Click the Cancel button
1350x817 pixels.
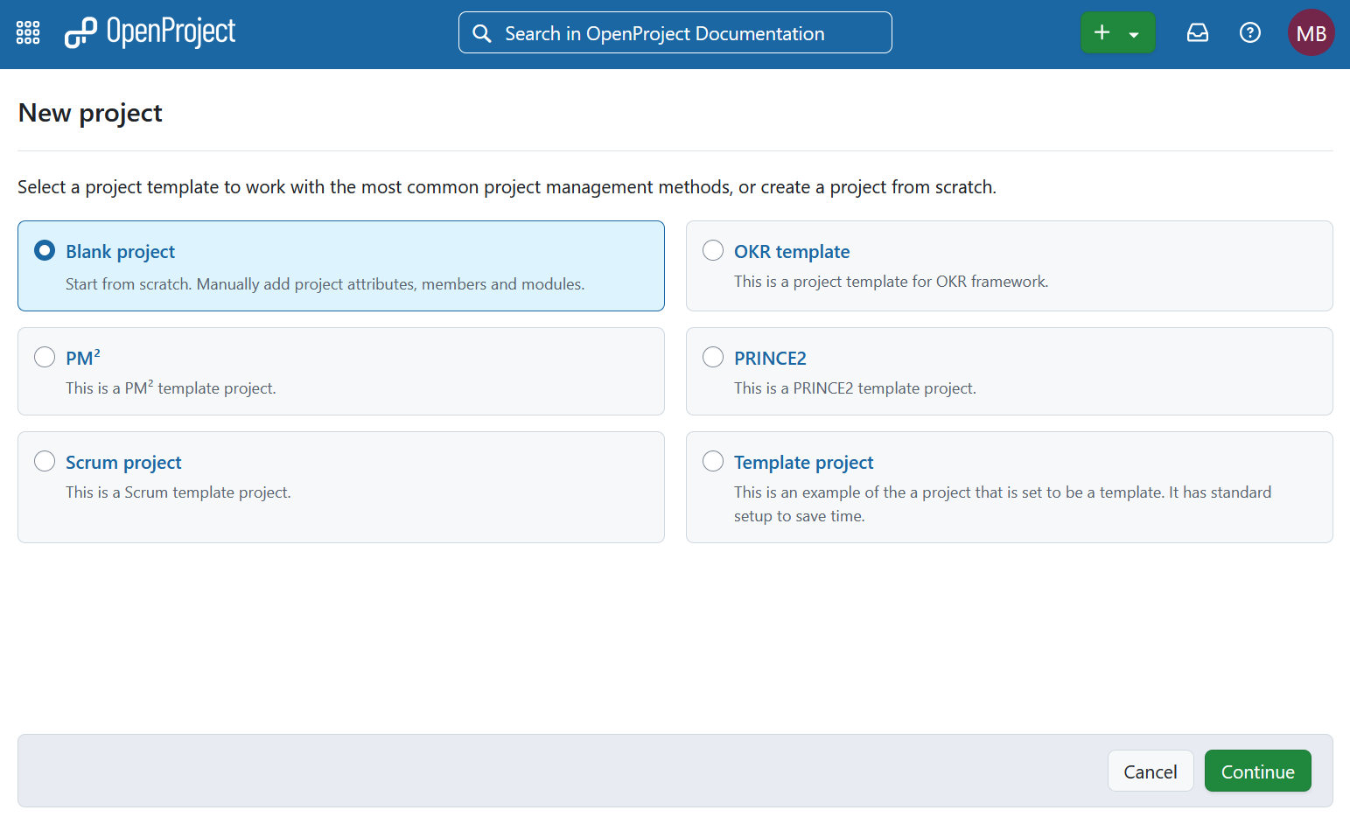point(1151,771)
